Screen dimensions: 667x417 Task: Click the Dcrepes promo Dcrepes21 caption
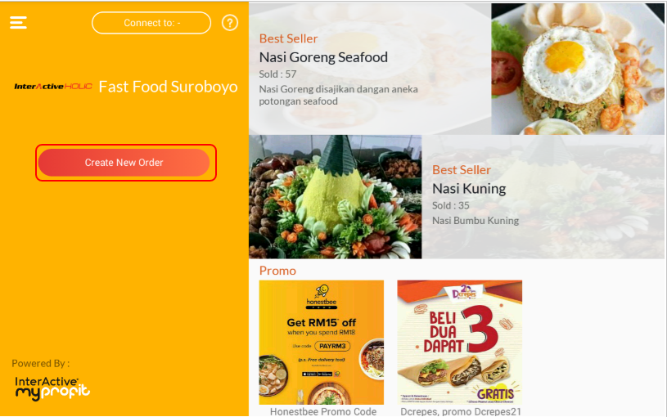click(x=461, y=411)
